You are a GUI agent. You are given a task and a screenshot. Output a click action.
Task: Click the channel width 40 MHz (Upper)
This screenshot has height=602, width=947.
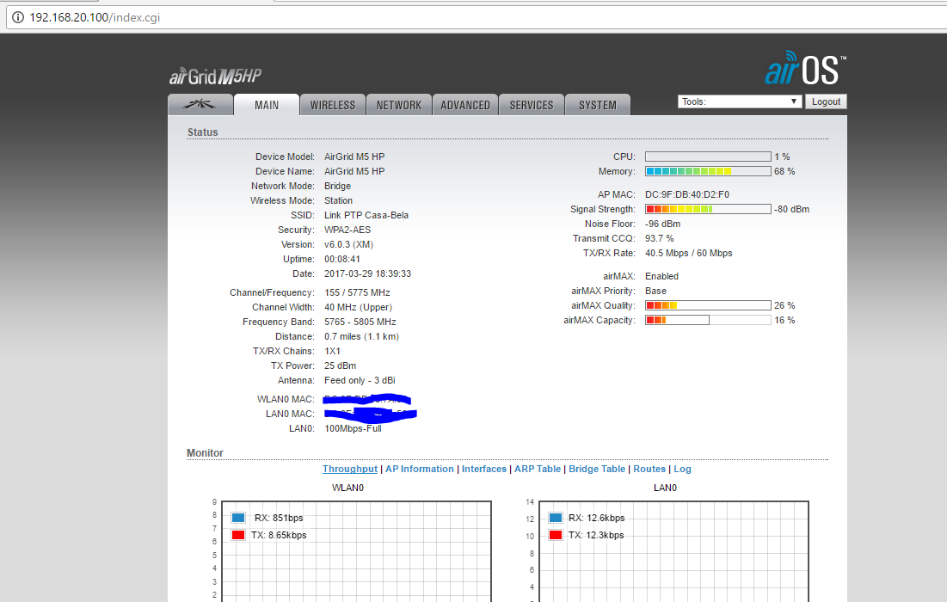click(358, 307)
